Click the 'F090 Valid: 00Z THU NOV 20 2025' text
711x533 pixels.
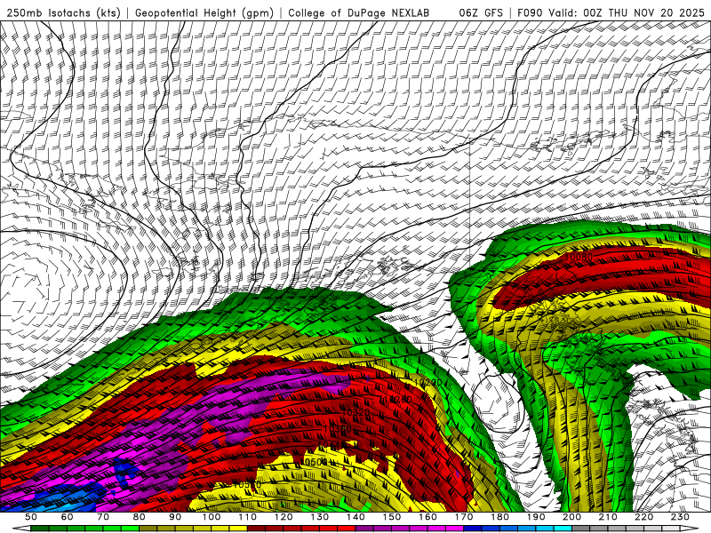(613, 13)
